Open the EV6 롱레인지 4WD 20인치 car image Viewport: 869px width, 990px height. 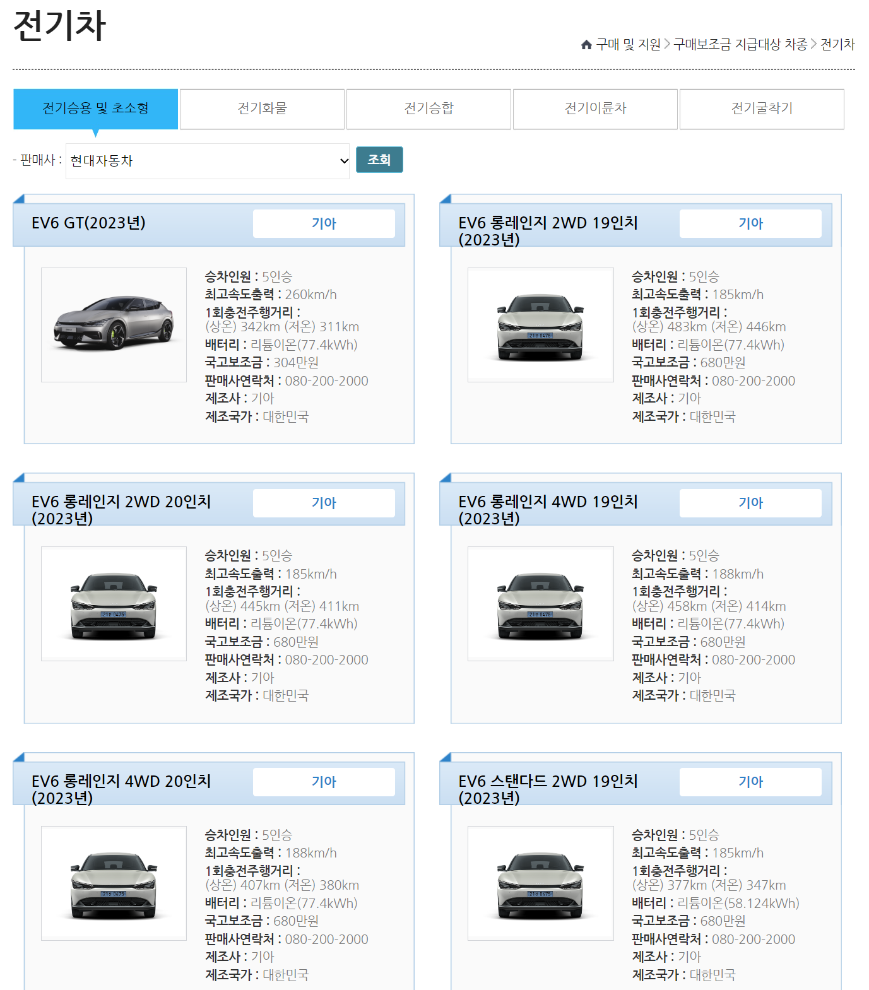(x=114, y=883)
